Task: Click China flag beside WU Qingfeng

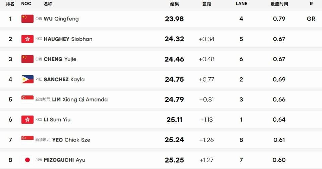Action: click(27, 19)
